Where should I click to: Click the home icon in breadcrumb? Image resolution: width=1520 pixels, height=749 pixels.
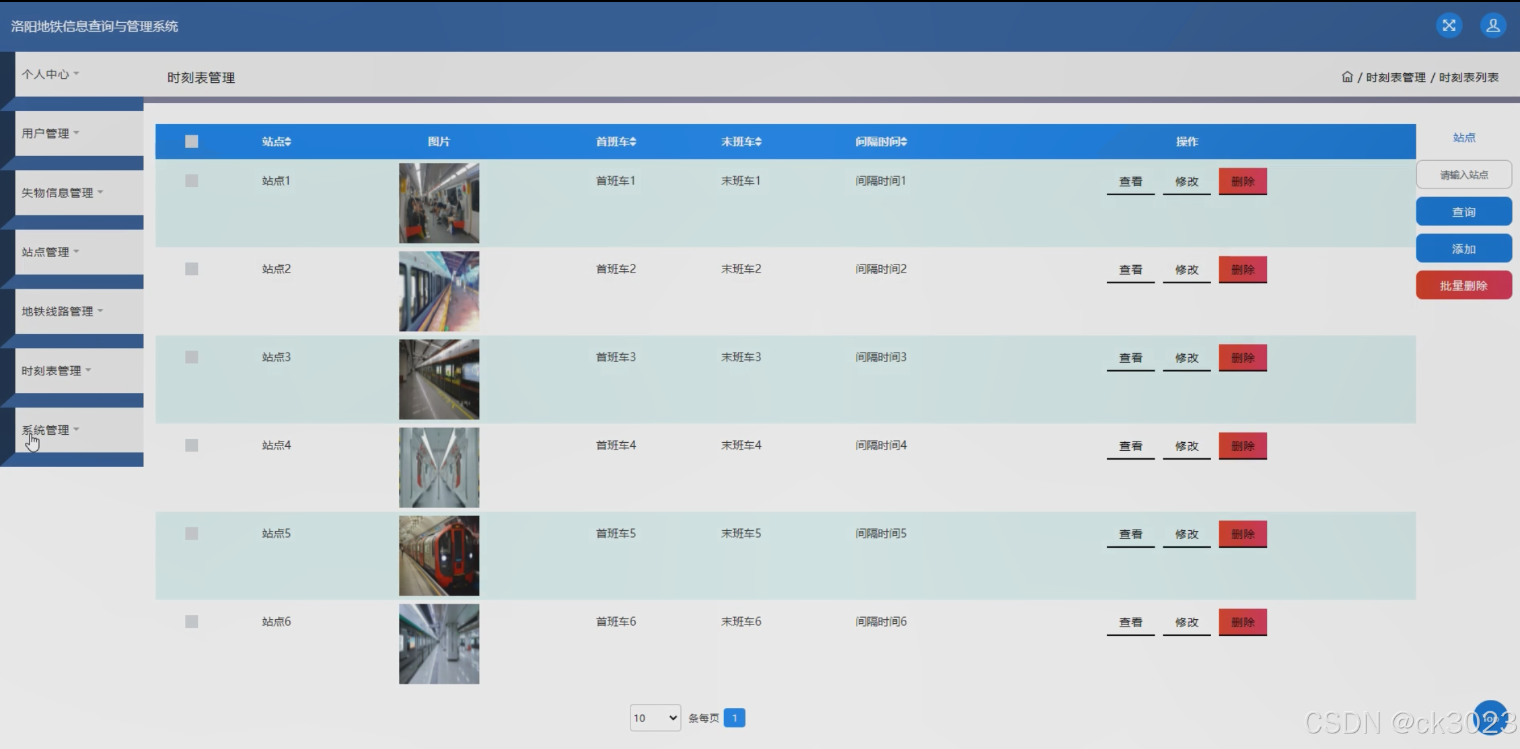(1346, 77)
